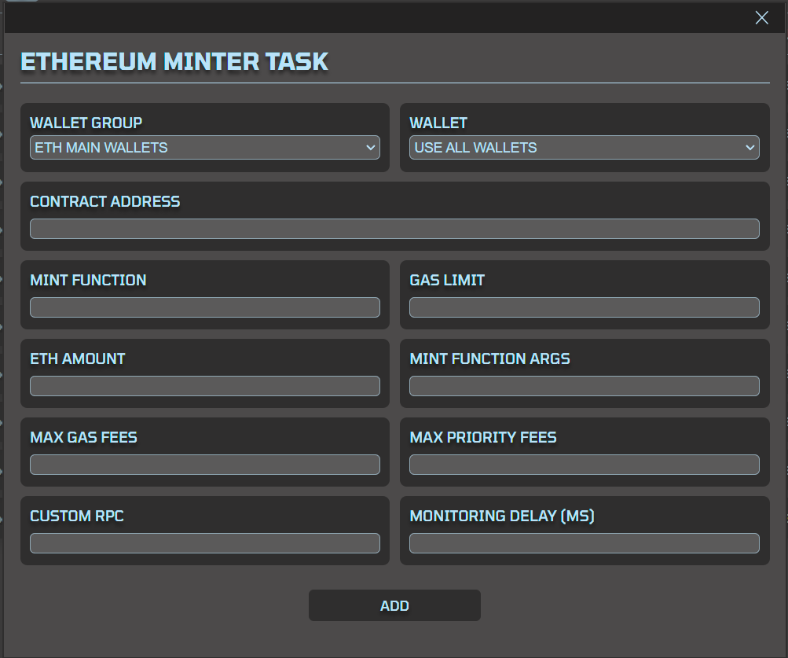Open the Wallet Group dropdown
The width and height of the screenshot is (788, 658).
point(204,148)
